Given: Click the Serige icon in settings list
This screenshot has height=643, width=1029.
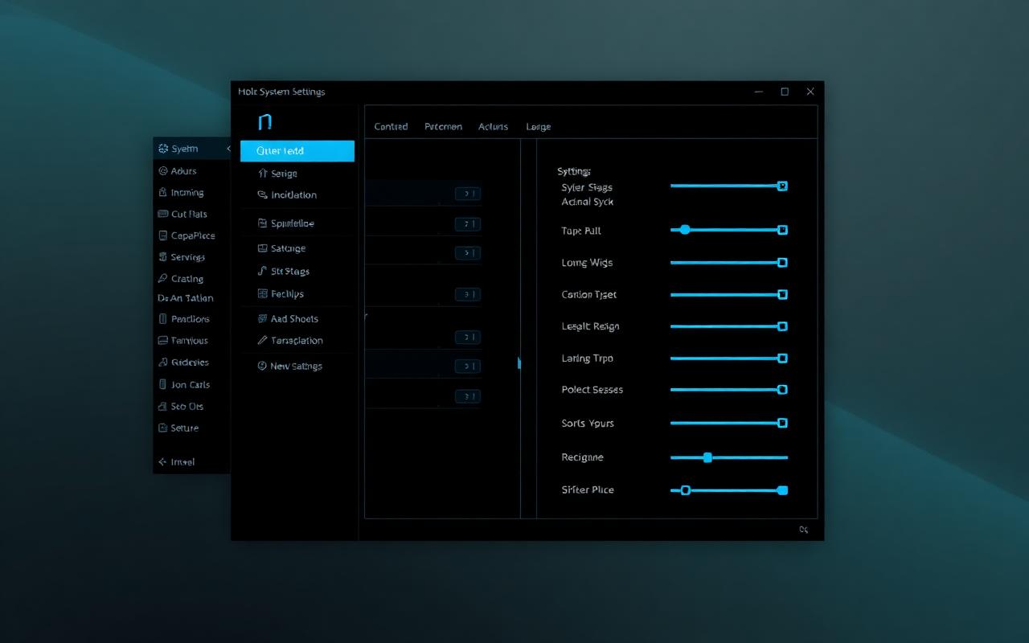Looking at the screenshot, I should coord(263,174).
